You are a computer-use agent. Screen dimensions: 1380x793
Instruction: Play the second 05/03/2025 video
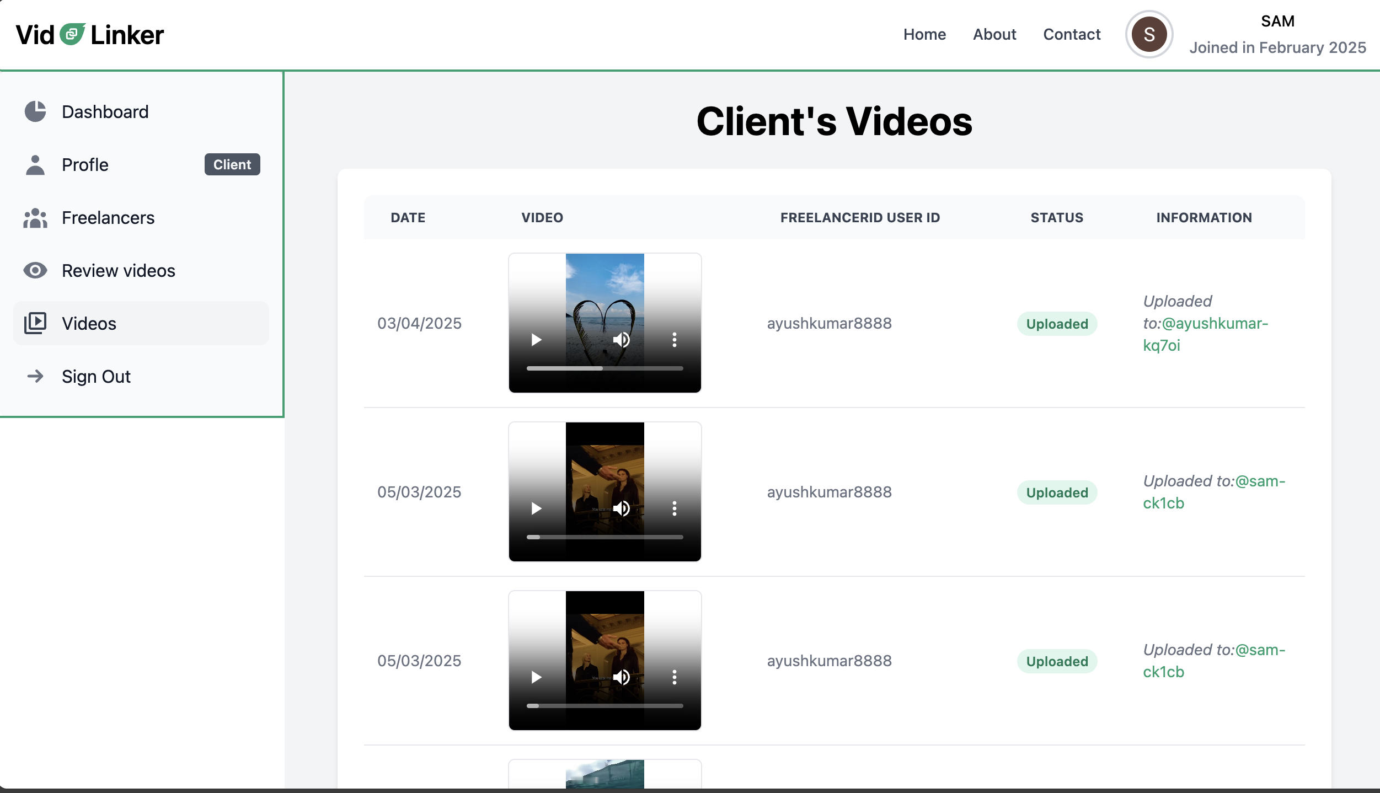(x=536, y=677)
